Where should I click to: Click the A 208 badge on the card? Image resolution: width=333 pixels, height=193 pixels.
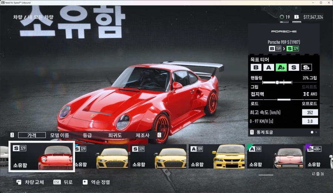coord(255,149)
